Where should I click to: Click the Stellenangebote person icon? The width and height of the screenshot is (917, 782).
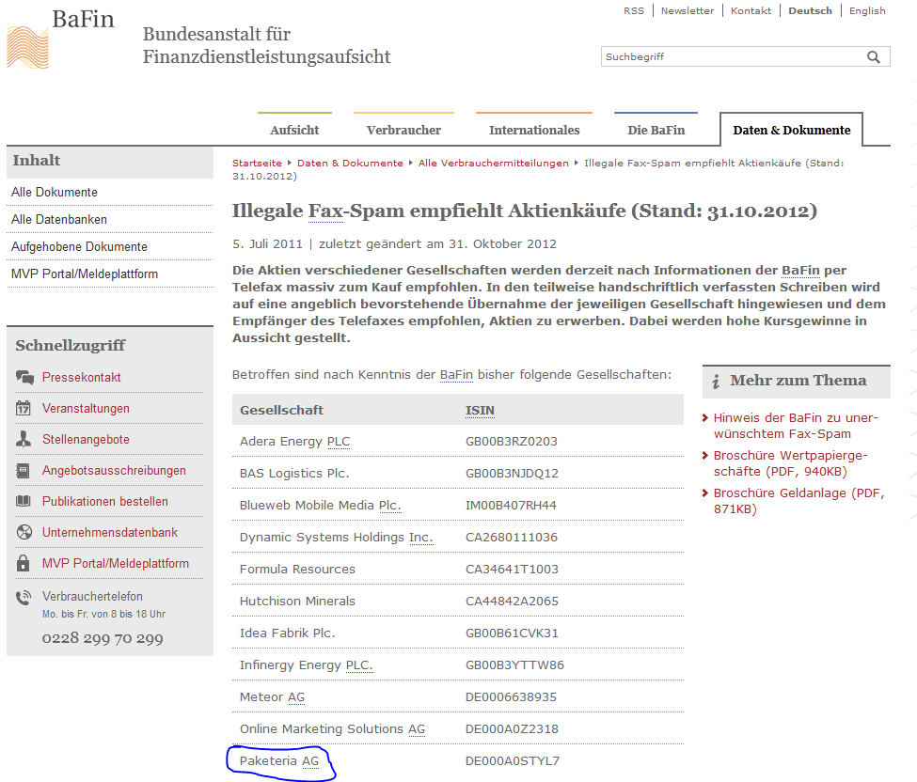pyautogui.click(x=22, y=440)
